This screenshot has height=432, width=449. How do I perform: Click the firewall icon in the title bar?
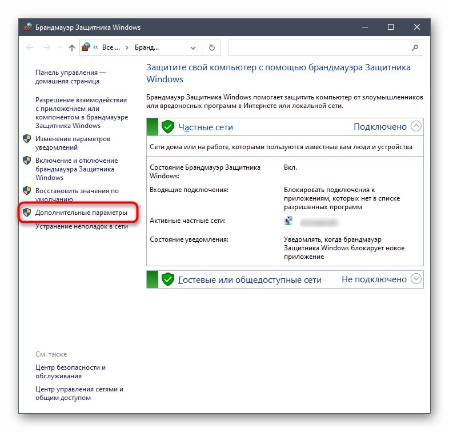pos(27,27)
